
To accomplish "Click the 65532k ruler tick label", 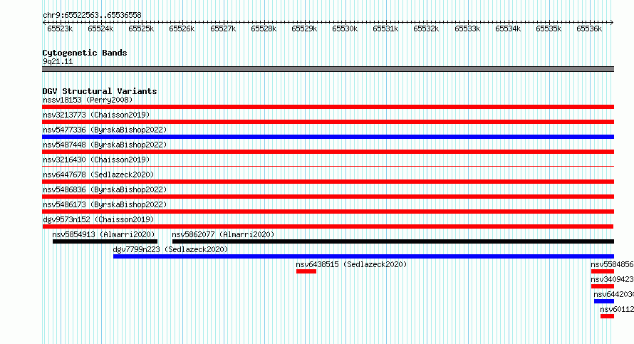I will pos(426,28).
